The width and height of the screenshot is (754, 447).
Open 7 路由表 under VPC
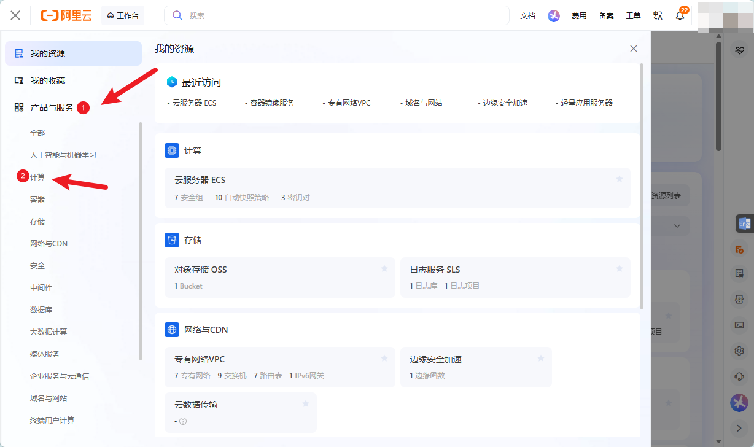(x=268, y=376)
